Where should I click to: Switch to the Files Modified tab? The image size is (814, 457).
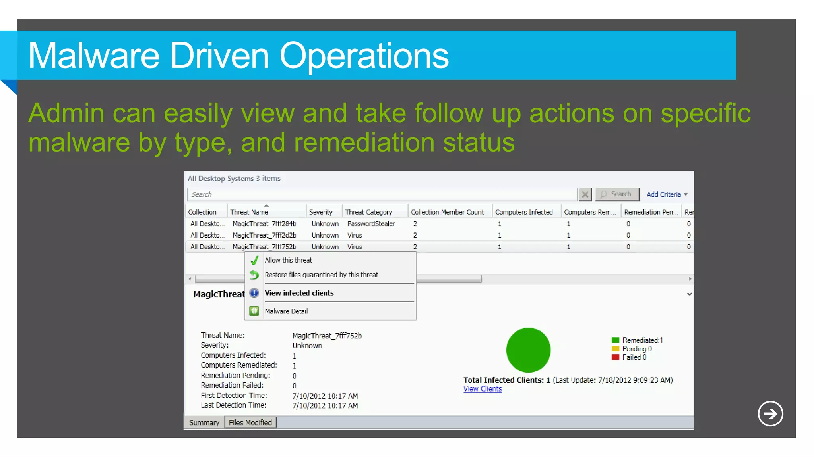[250, 422]
